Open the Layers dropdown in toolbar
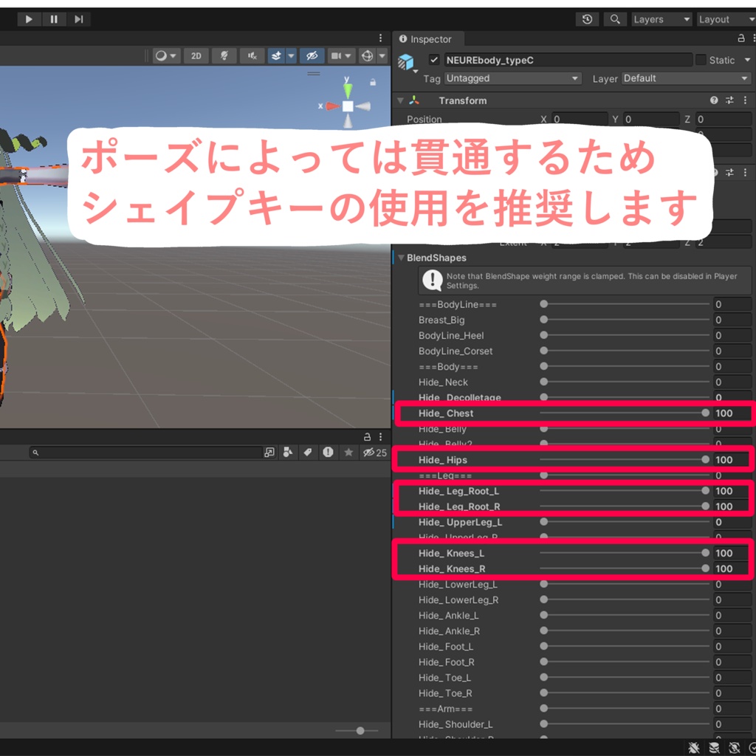 point(661,19)
